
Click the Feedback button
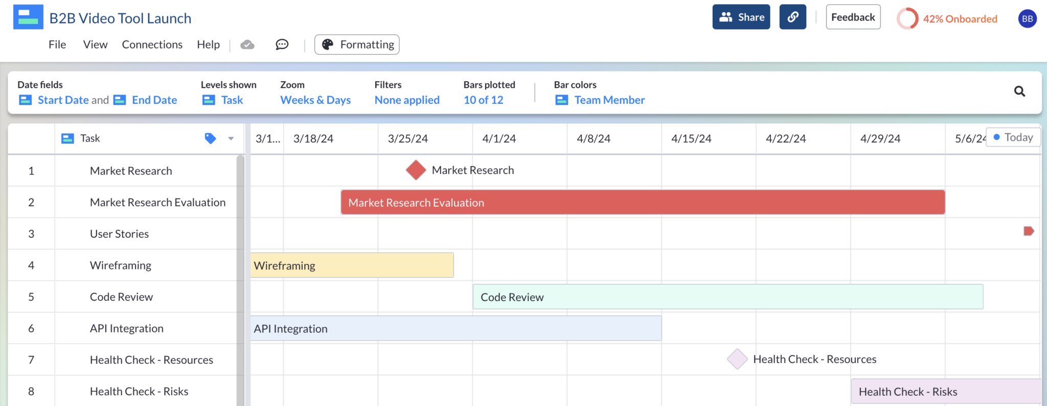coord(853,17)
